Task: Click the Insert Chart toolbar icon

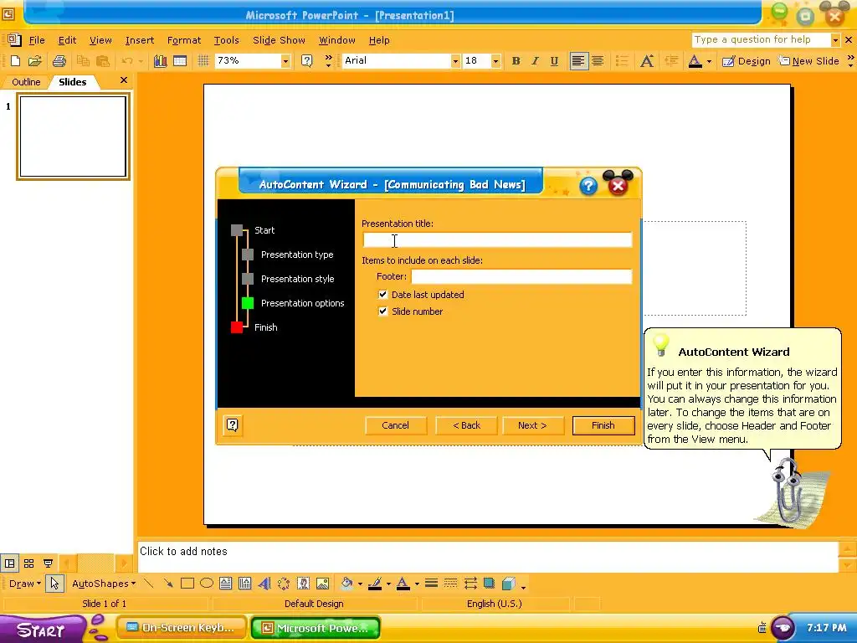Action: [x=160, y=60]
